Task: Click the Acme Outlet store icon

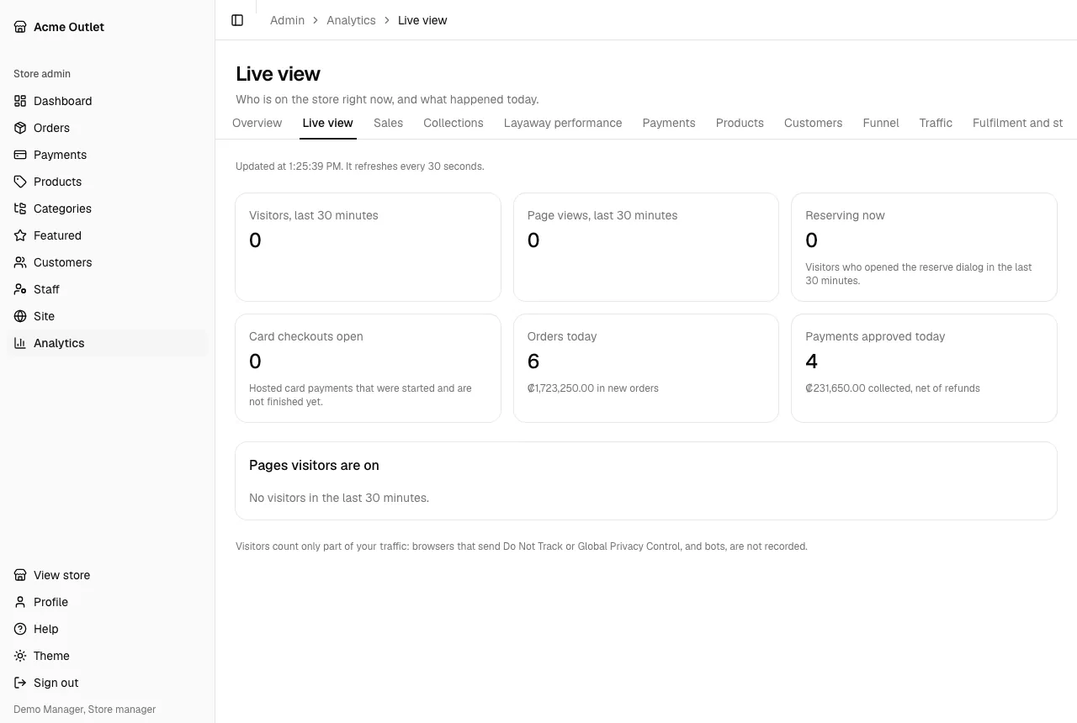Action: 20,27
